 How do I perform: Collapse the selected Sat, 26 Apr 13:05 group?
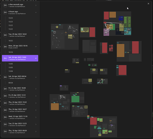(x=36, y=58)
